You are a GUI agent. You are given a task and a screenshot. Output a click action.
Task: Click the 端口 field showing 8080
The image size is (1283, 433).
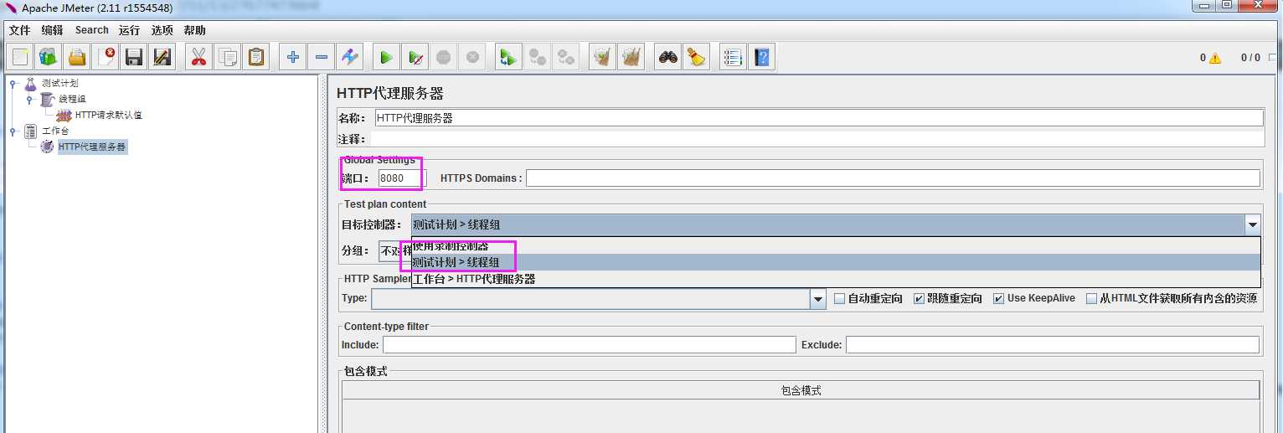(402, 178)
